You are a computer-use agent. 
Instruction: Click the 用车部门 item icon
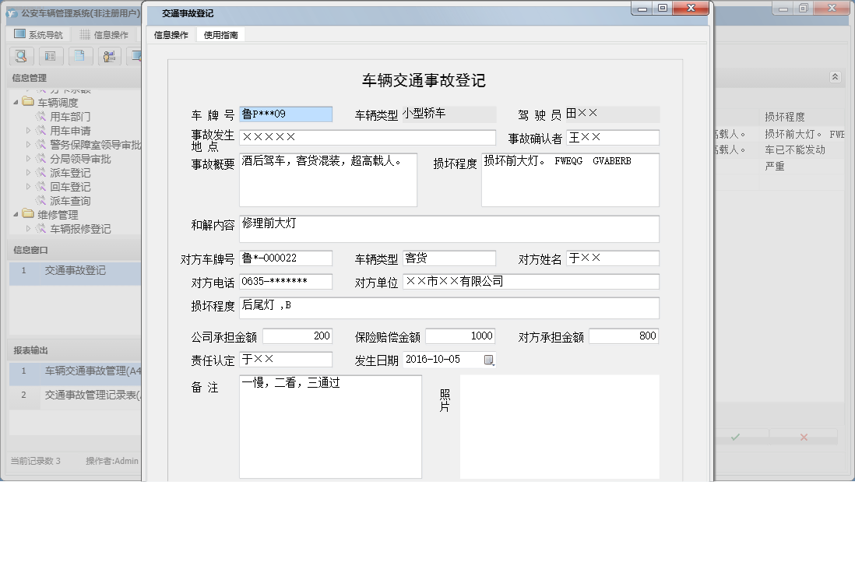(41, 116)
